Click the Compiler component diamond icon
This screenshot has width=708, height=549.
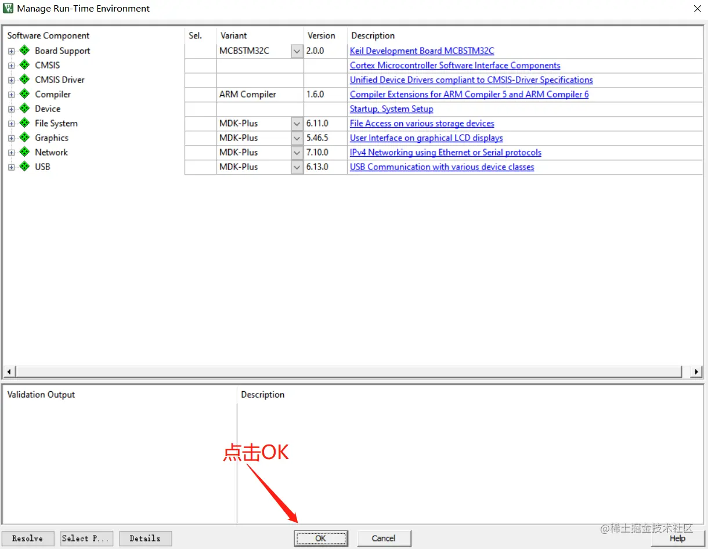(24, 94)
